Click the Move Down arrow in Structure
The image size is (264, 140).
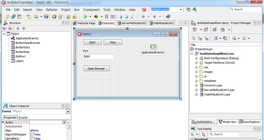point(24,29)
